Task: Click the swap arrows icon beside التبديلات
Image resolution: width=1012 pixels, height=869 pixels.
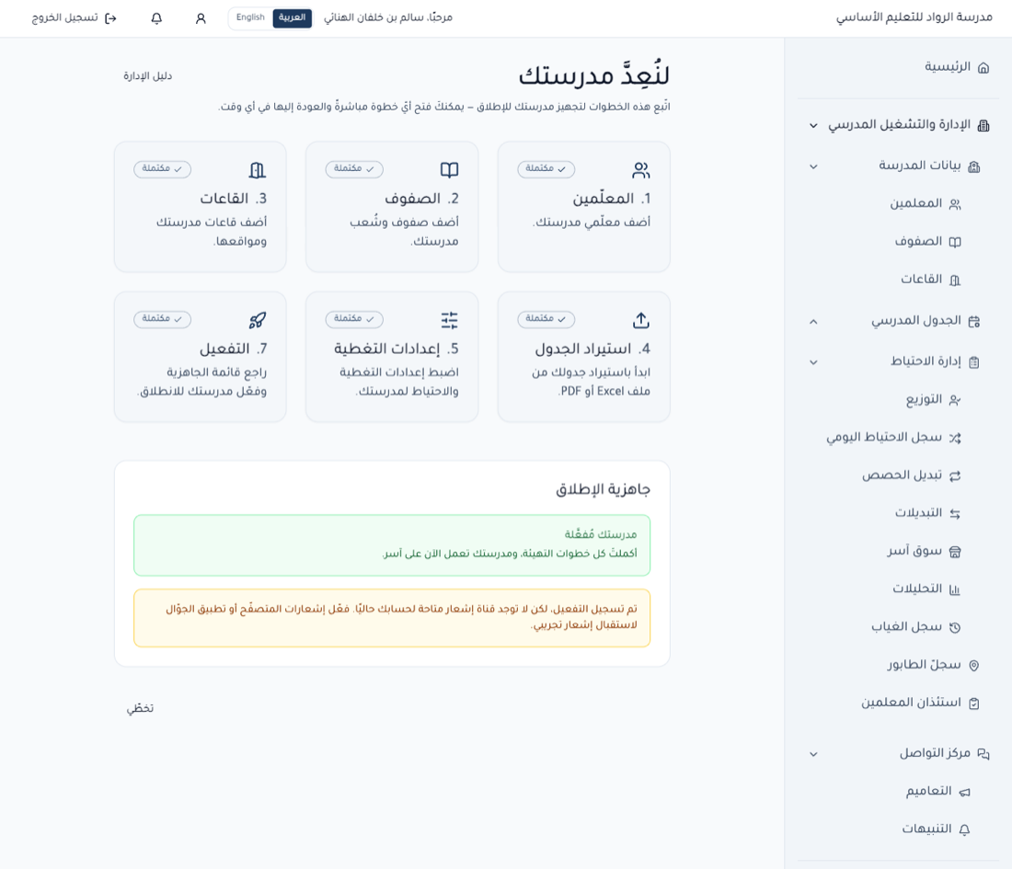Action: click(x=955, y=513)
